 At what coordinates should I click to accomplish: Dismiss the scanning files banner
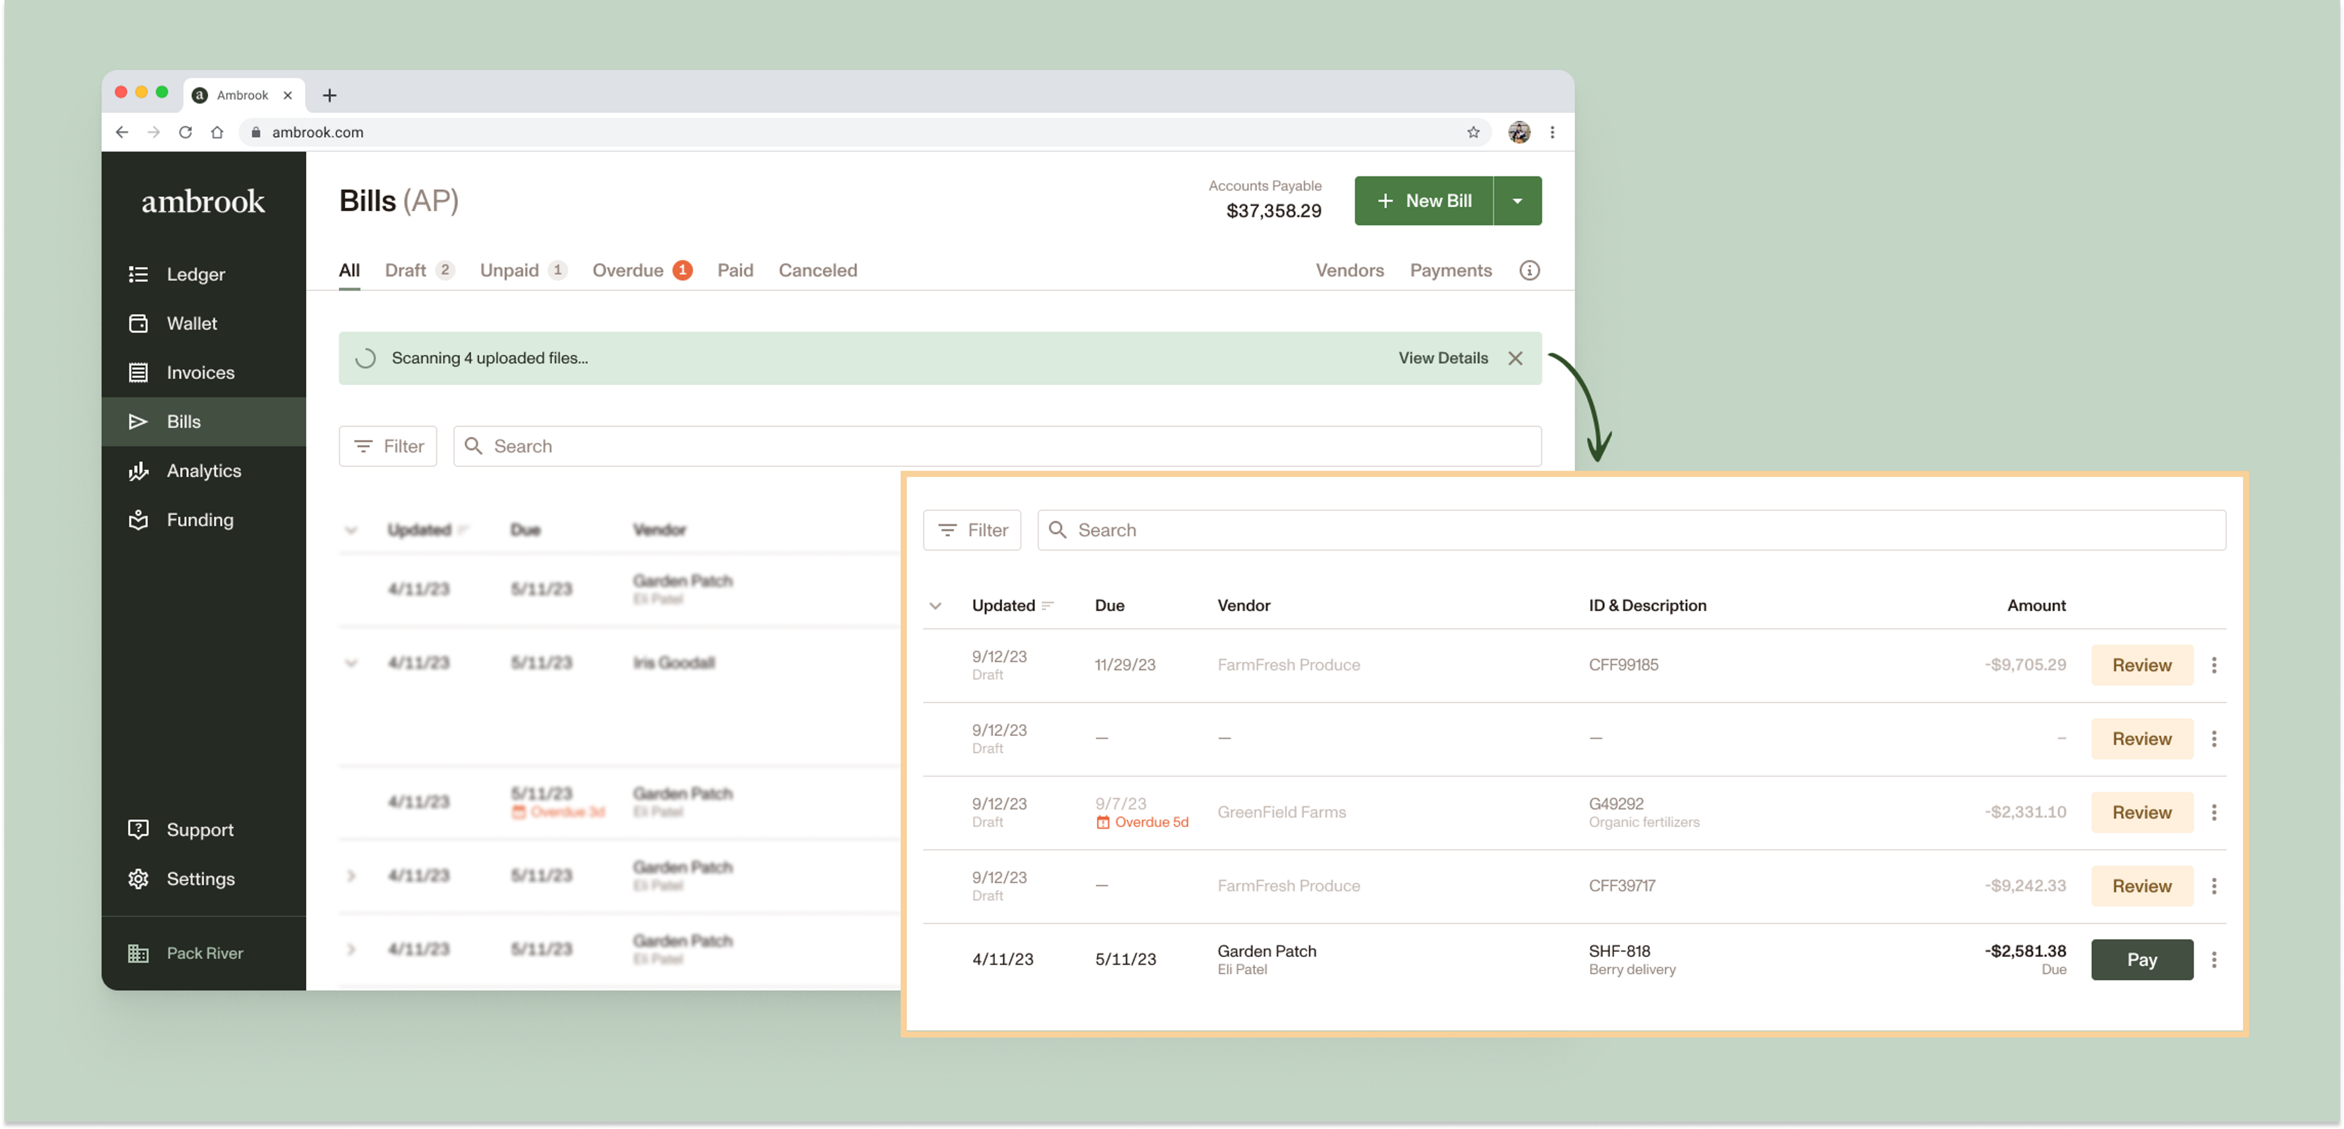point(1515,358)
